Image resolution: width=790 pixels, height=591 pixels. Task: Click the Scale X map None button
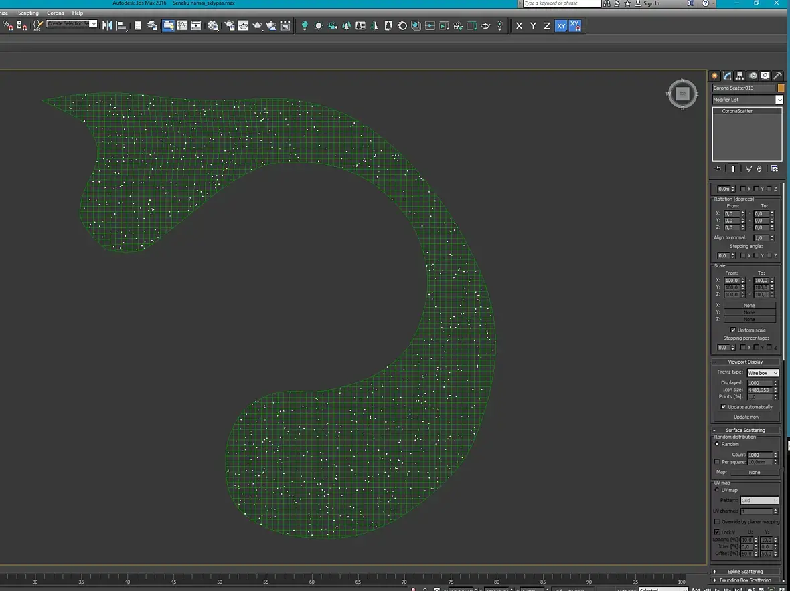pos(749,306)
